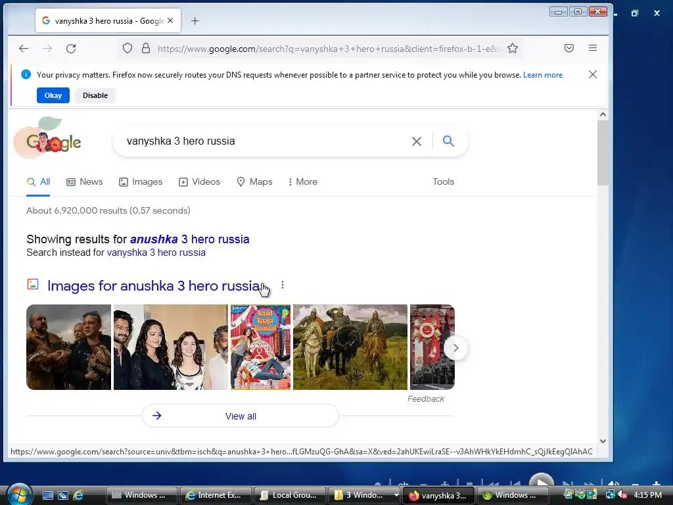673x505 pixels.
Task: Open the Tools search filter
Action: coord(444,181)
